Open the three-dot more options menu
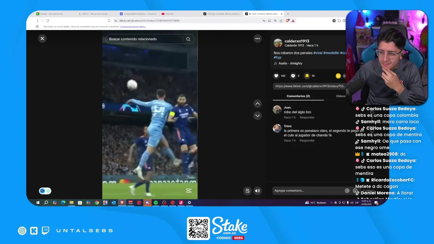Viewport: 434px width, 244px height. point(258,39)
